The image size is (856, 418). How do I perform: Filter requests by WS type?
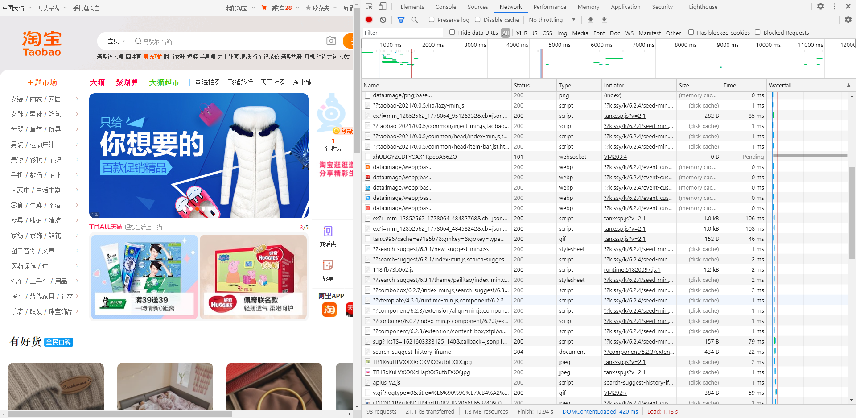[x=629, y=33]
